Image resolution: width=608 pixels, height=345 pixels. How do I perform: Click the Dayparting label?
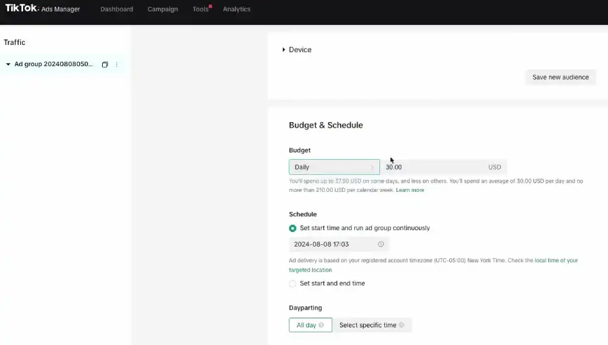(305, 308)
